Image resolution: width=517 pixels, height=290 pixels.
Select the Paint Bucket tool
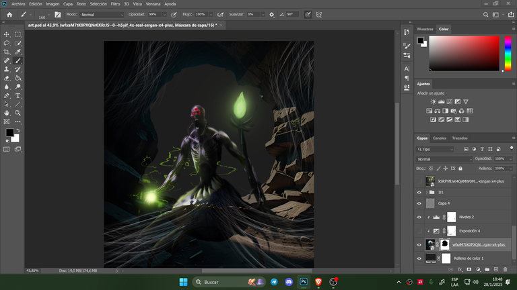pos(18,78)
